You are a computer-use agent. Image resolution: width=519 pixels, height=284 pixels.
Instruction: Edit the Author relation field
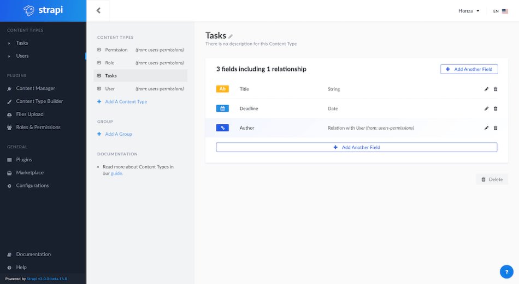point(486,128)
